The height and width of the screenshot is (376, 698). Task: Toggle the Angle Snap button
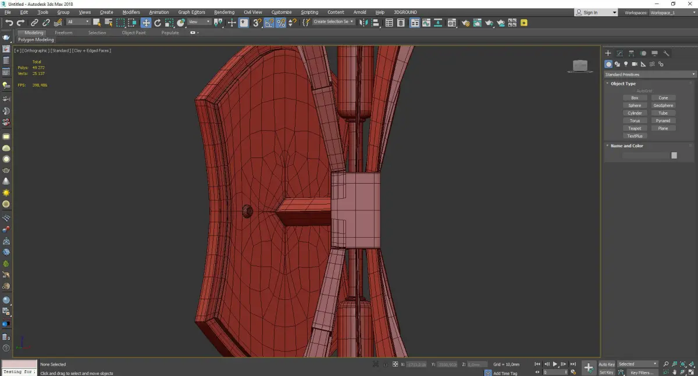pyautogui.click(x=269, y=23)
